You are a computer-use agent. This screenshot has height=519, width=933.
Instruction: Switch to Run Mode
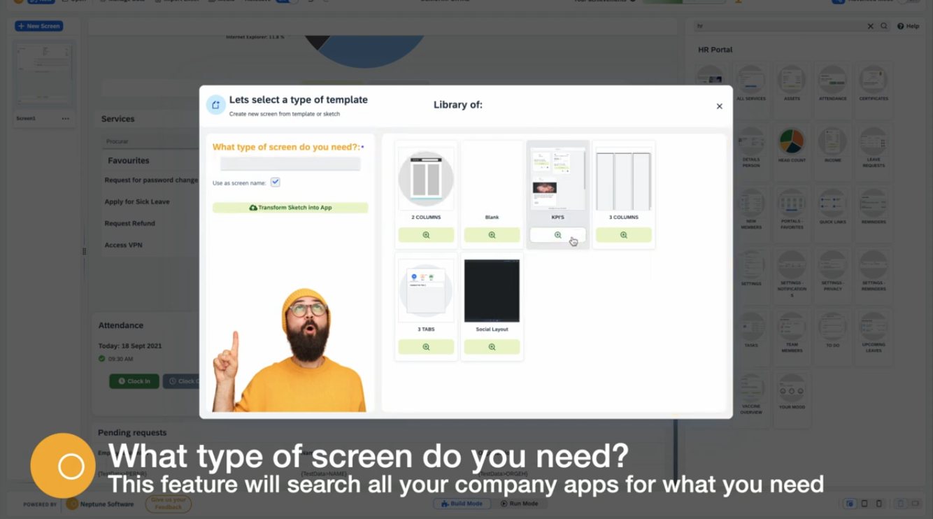520,504
